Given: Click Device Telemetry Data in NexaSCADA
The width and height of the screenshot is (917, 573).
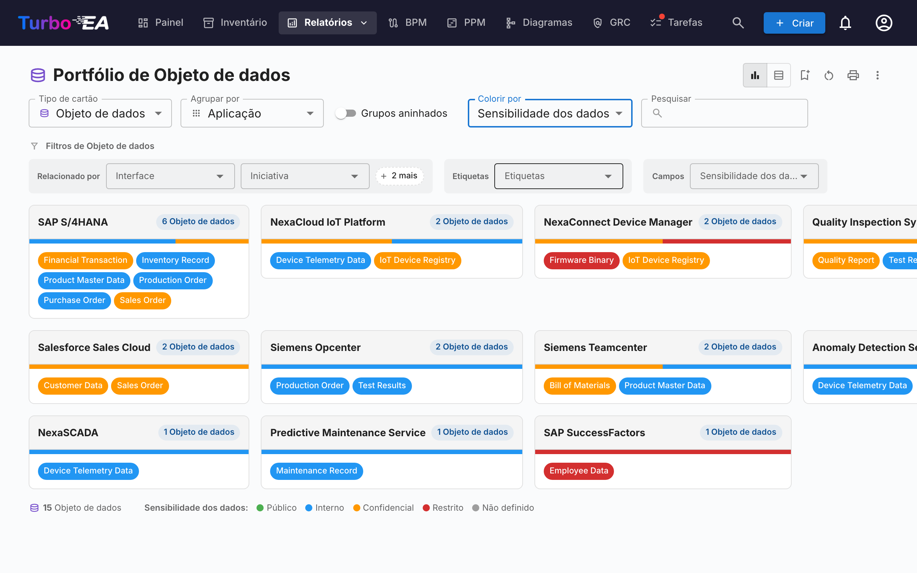Looking at the screenshot, I should pyautogui.click(x=88, y=471).
